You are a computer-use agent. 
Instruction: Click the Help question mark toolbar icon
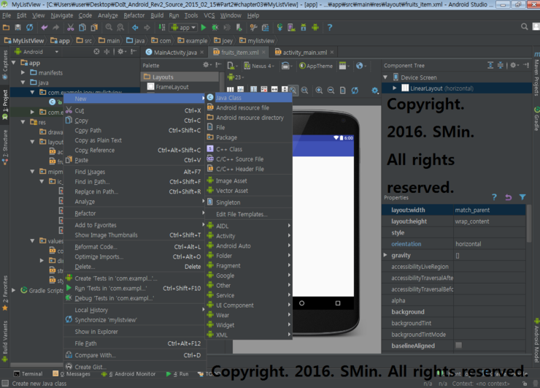(x=330, y=27)
